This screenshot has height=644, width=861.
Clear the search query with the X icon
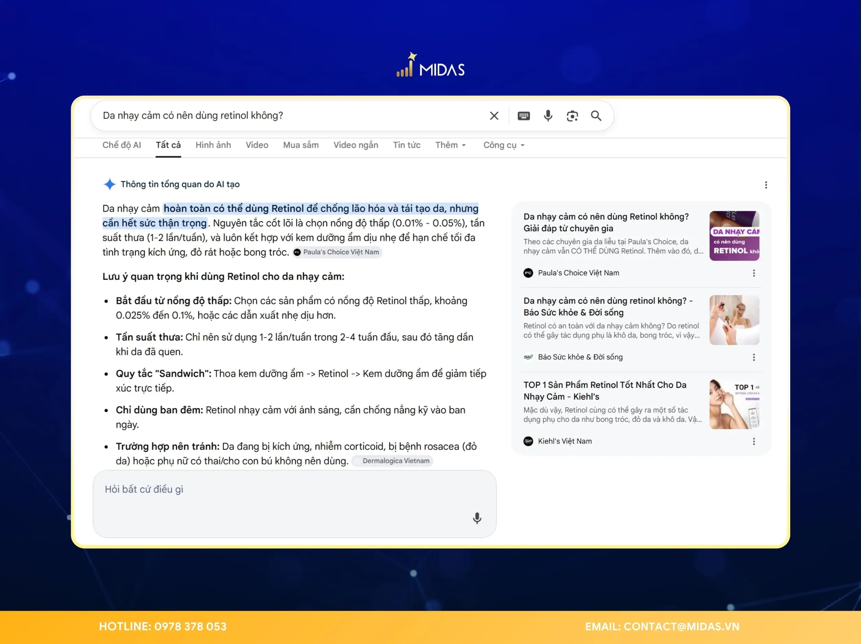point(494,115)
